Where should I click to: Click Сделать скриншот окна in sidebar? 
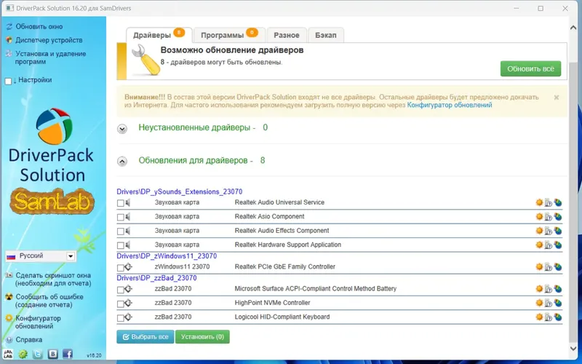click(x=53, y=280)
